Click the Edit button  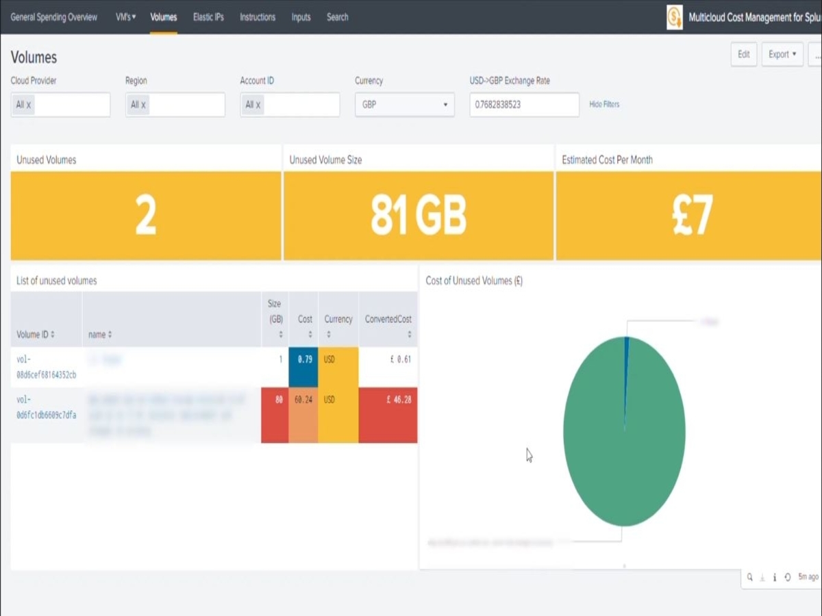(744, 54)
